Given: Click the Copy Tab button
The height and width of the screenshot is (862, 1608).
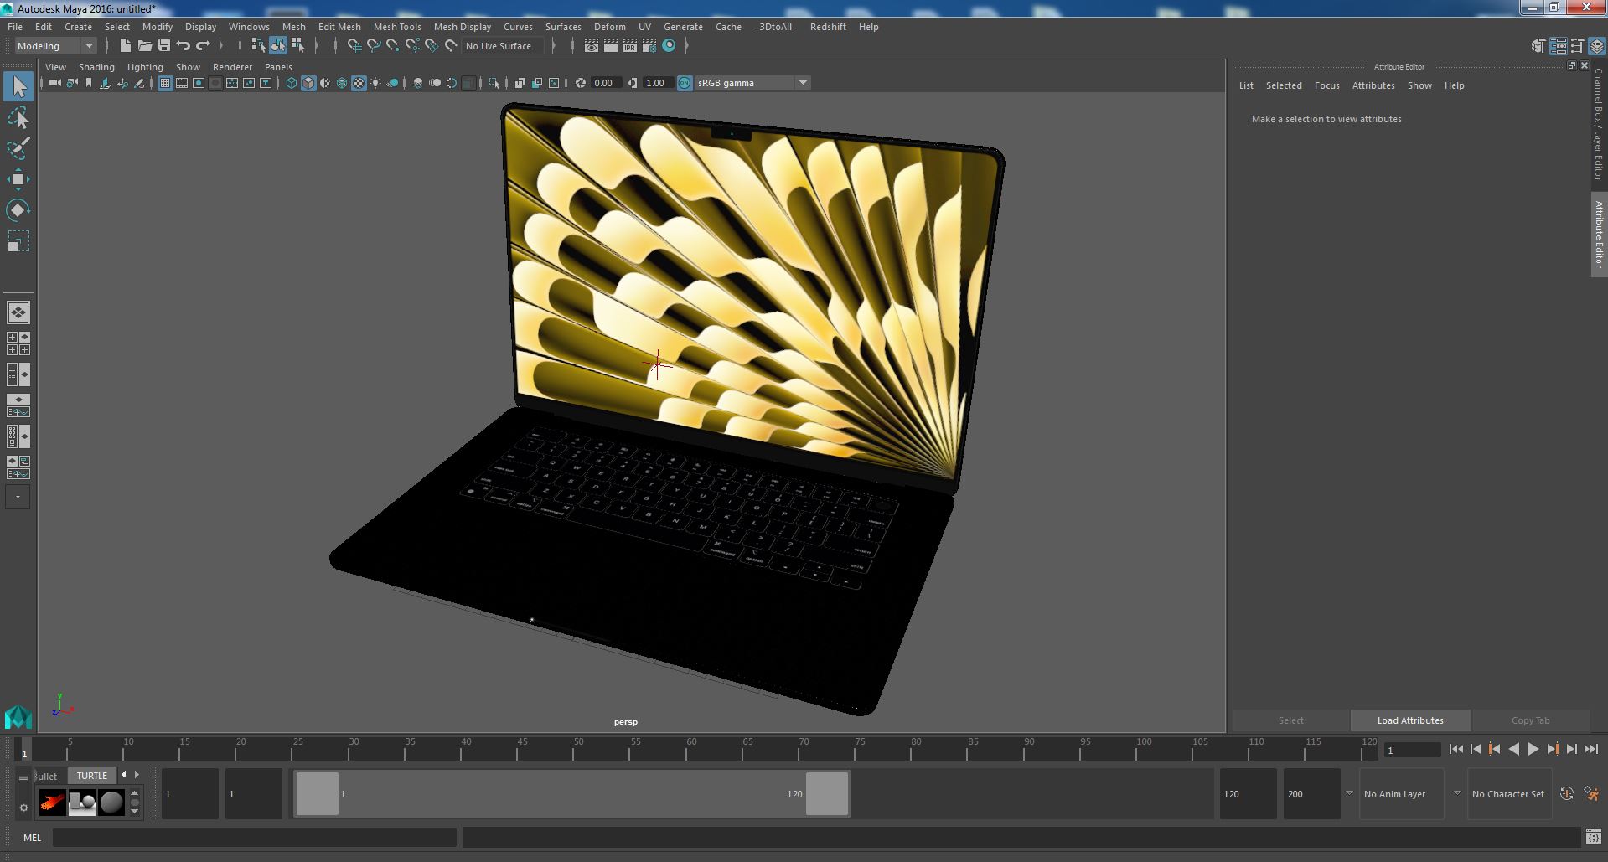Looking at the screenshot, I should coord(1530,720).
